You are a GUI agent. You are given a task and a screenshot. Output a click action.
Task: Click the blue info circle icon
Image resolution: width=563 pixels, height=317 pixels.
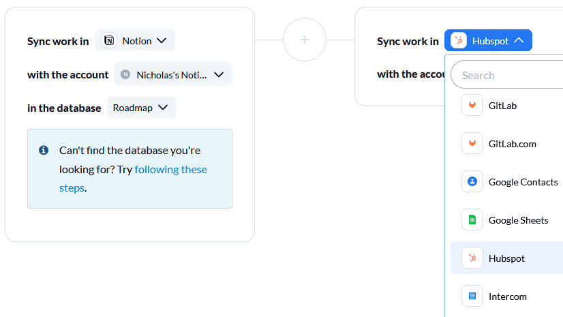(x=44, y=150)
